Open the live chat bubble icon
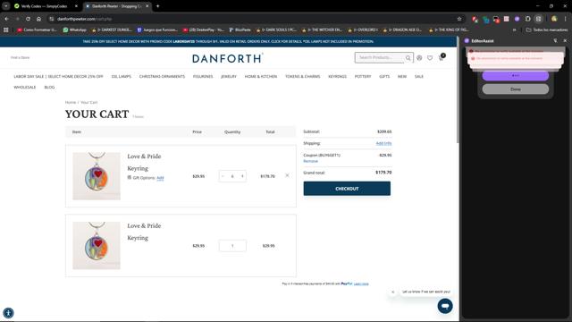Image resolution: width=572 pixels, height=322 pixels. (x=445, y=306)
